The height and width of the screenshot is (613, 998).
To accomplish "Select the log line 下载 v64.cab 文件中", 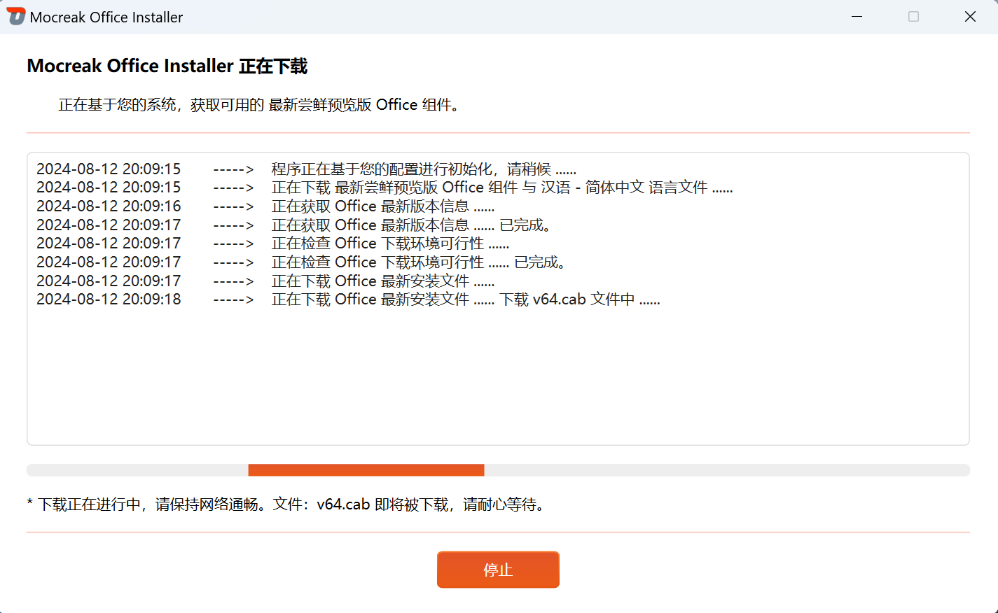I will point(465,300).
